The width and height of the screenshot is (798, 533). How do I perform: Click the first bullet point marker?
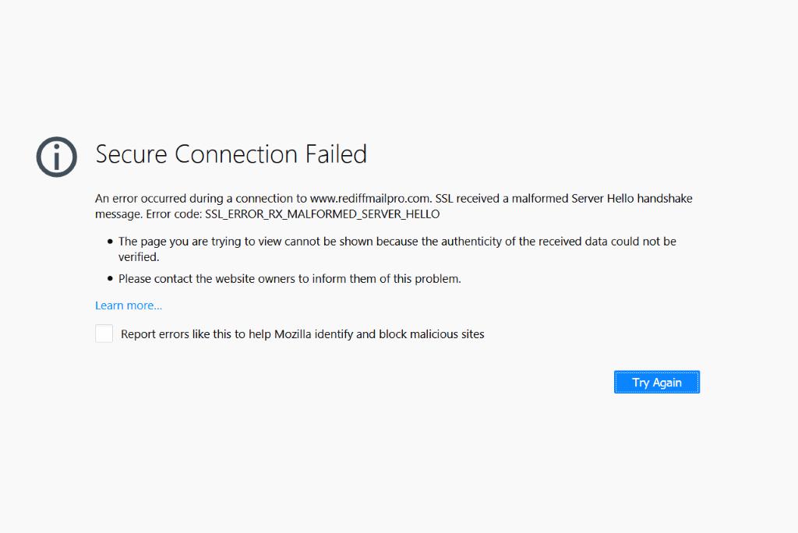[x=111, y=242]
